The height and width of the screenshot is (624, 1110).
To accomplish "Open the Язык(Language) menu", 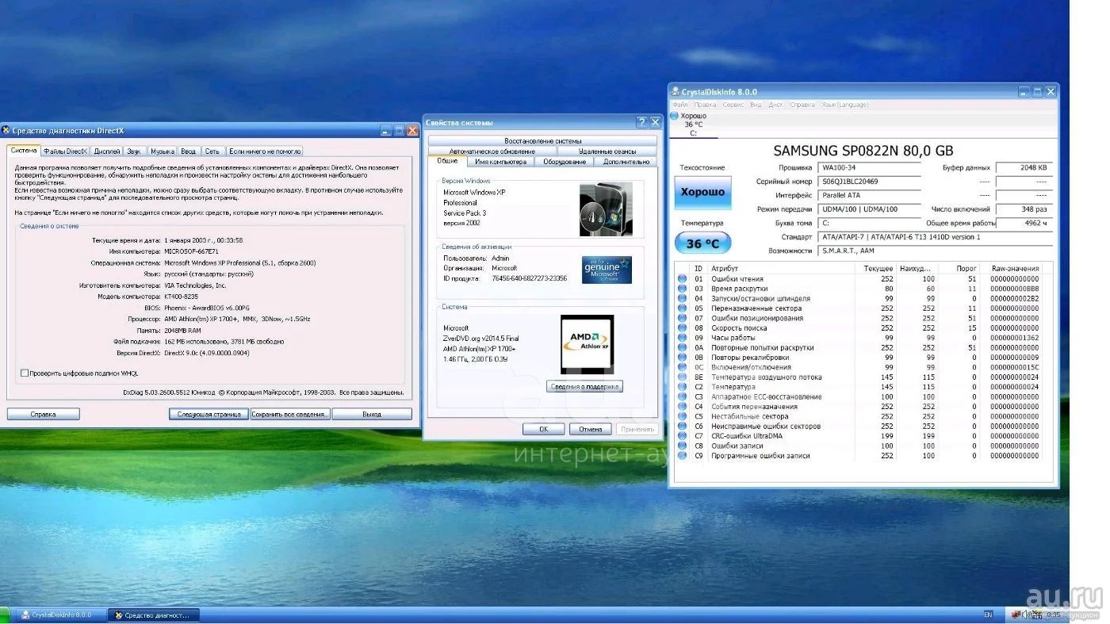I will 844,105.
